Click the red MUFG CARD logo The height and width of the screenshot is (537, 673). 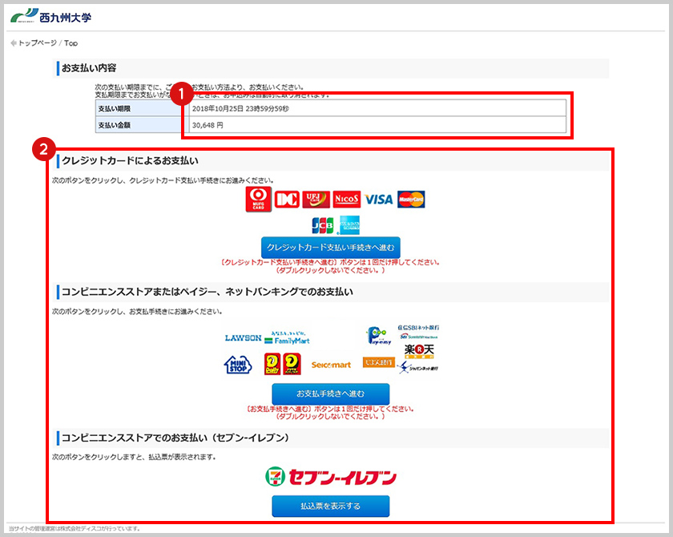[x=258, y=200]
